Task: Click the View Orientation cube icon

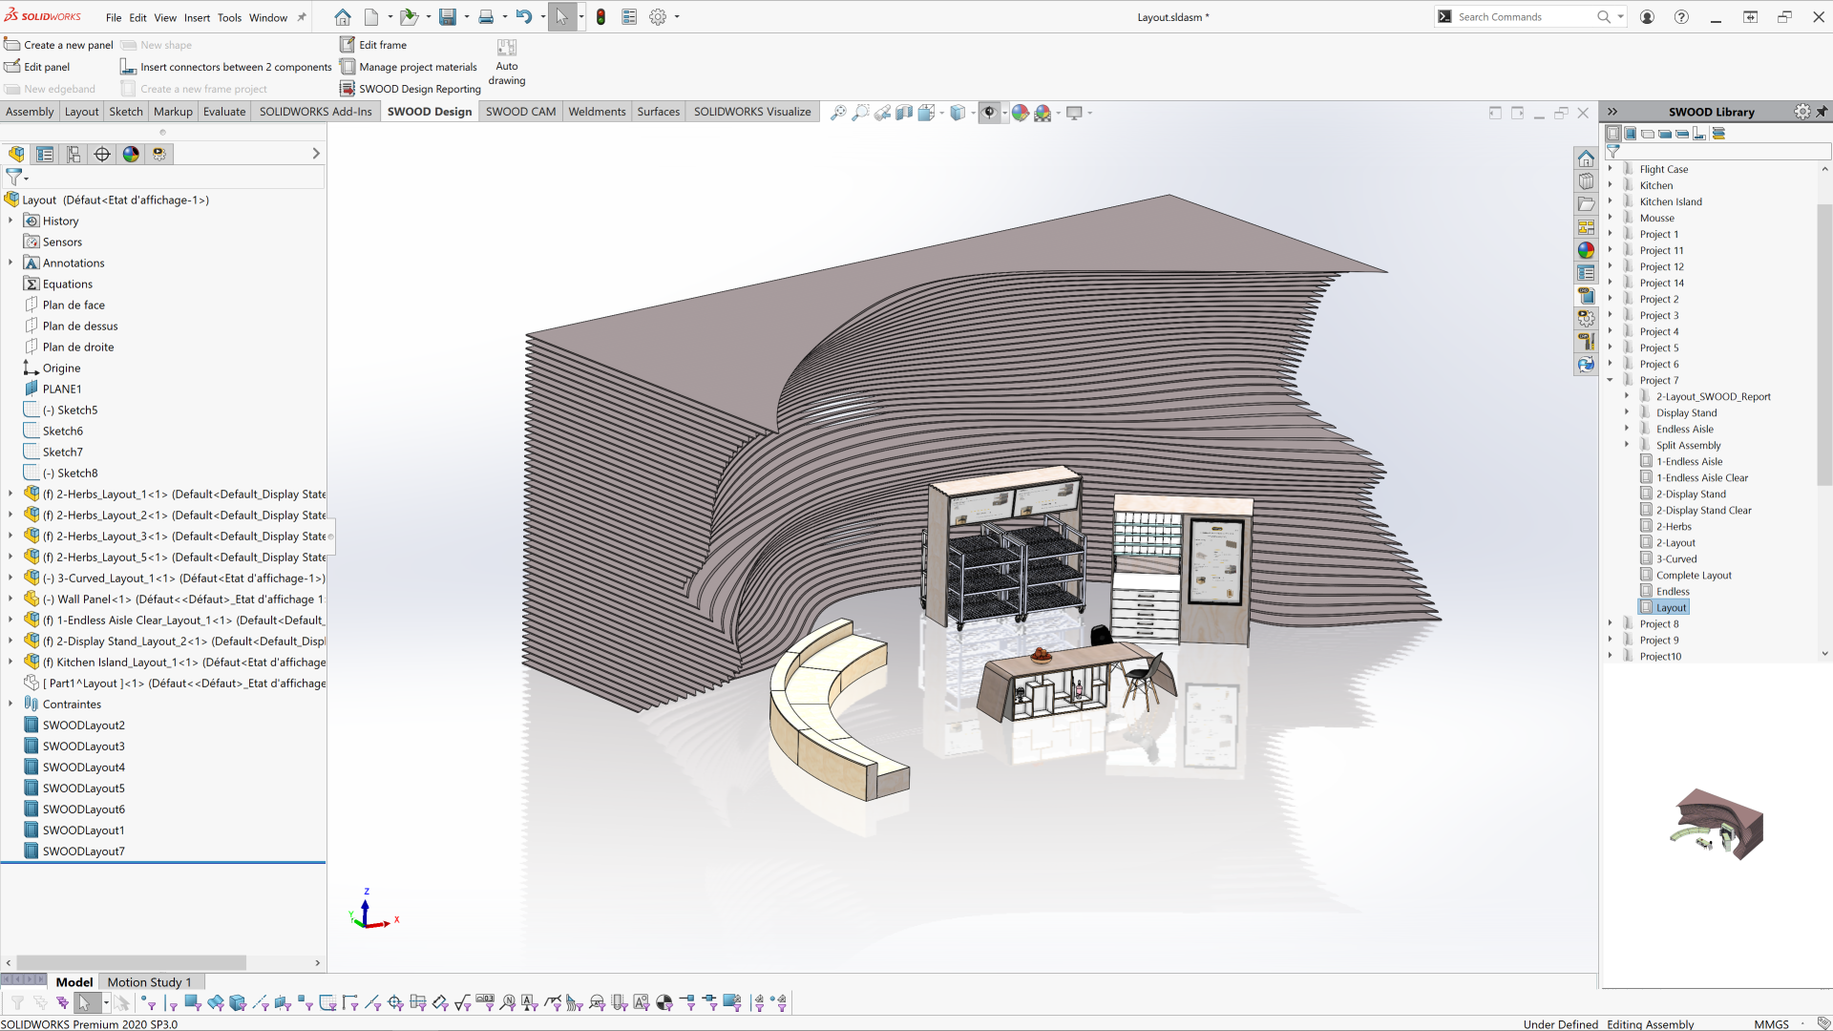Action: click(x=926, y=113)
